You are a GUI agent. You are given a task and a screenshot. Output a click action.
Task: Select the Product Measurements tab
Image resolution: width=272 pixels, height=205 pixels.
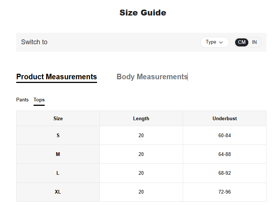tap(56, 77)
